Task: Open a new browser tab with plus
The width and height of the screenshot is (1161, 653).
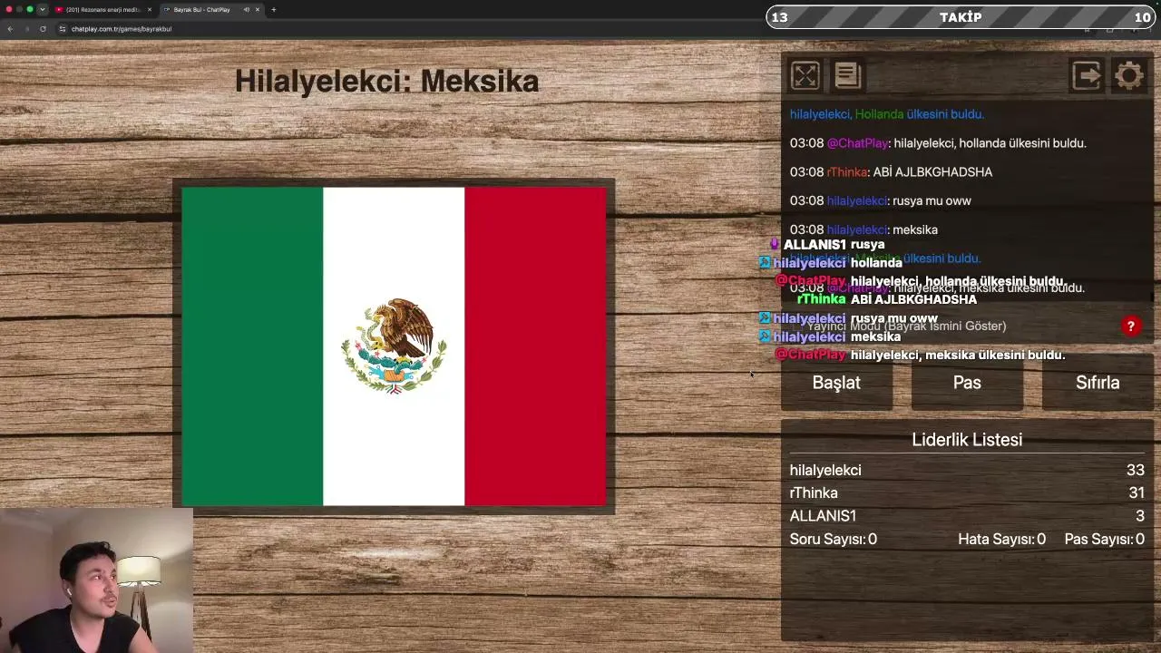Action: (273, 10)
